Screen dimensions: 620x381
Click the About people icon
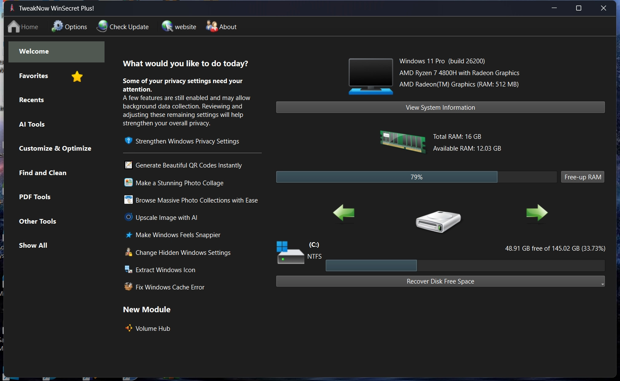[212, 26]
